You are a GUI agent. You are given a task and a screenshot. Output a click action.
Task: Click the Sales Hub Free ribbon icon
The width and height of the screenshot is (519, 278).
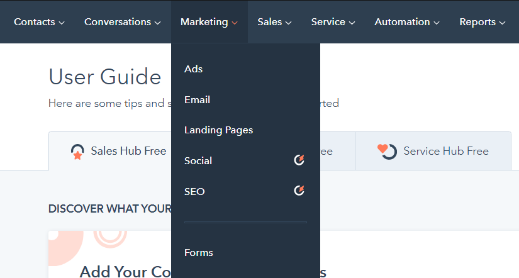click(x=77, y=152)
